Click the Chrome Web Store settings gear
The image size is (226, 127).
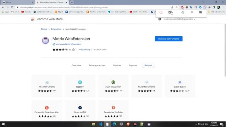click(x=160, y=19)
